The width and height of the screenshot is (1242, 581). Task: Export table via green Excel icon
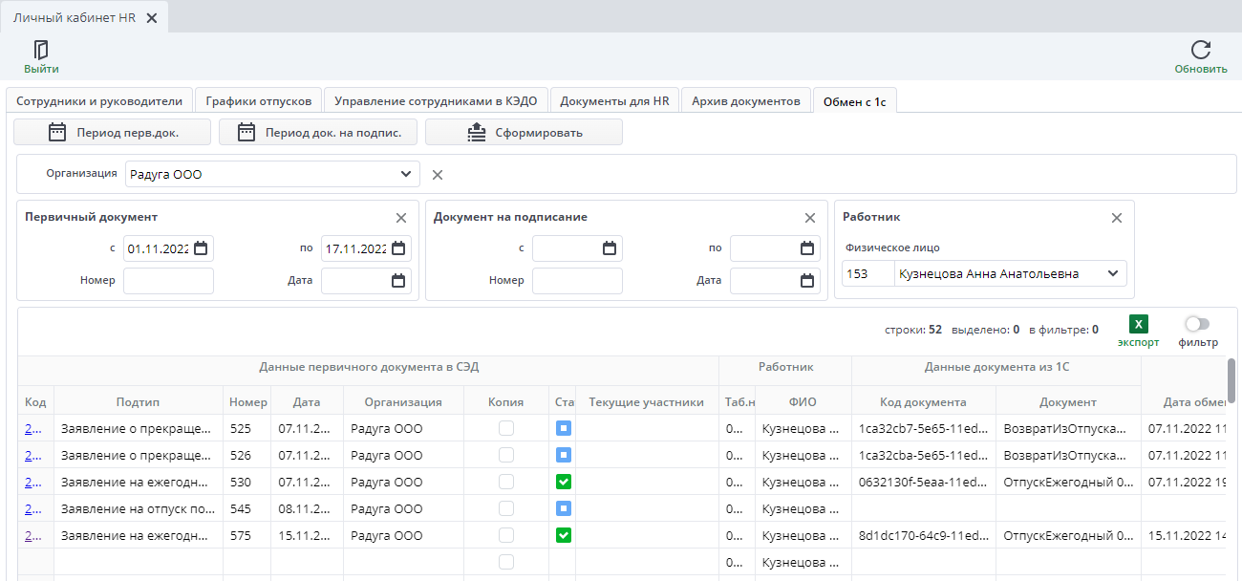(x=1138, y=325)
